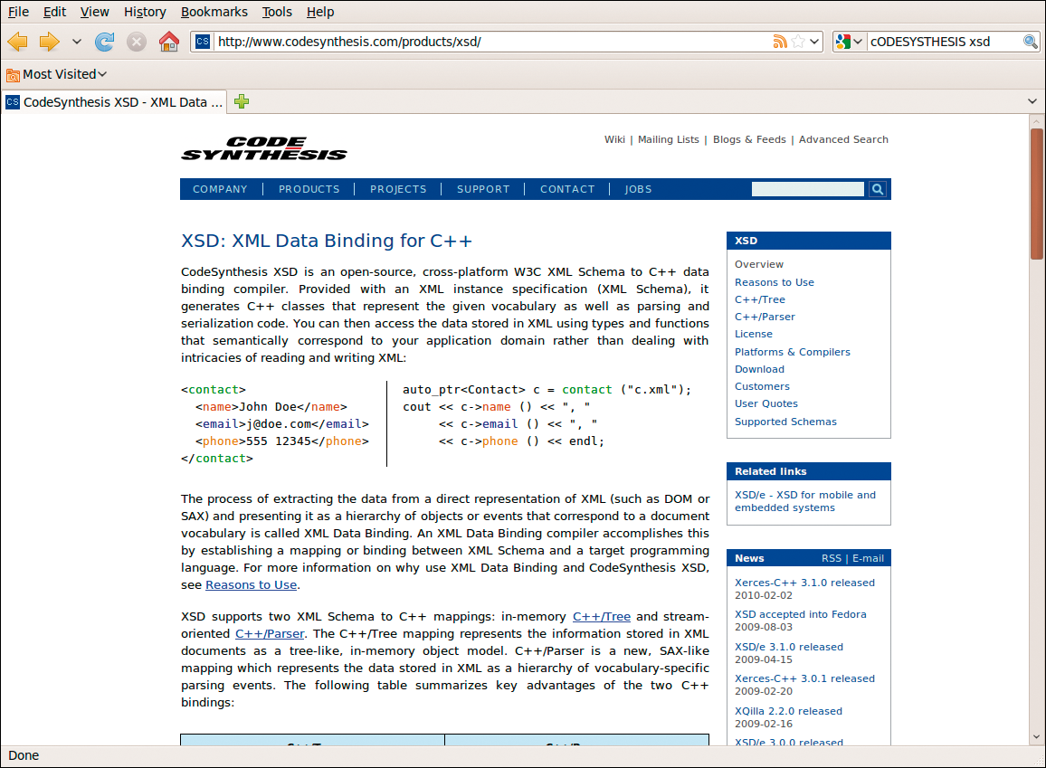Click the Wiki link

point(614,139)
